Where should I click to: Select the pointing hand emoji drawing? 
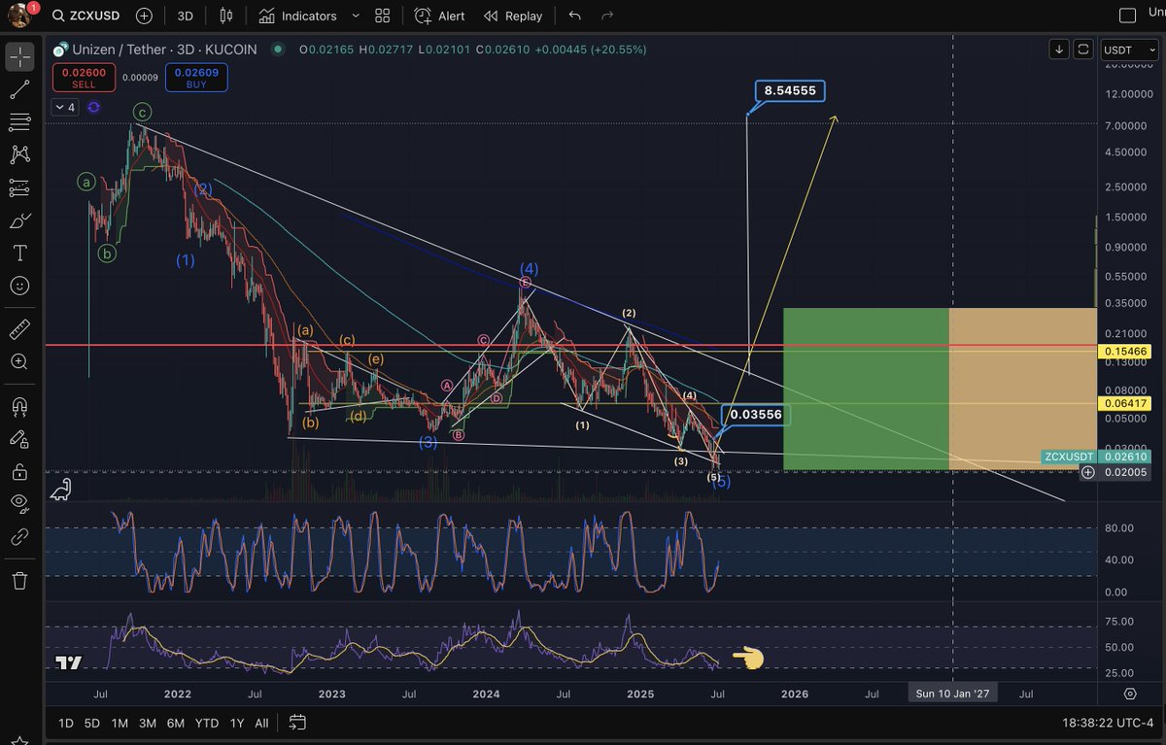(747, 659)
